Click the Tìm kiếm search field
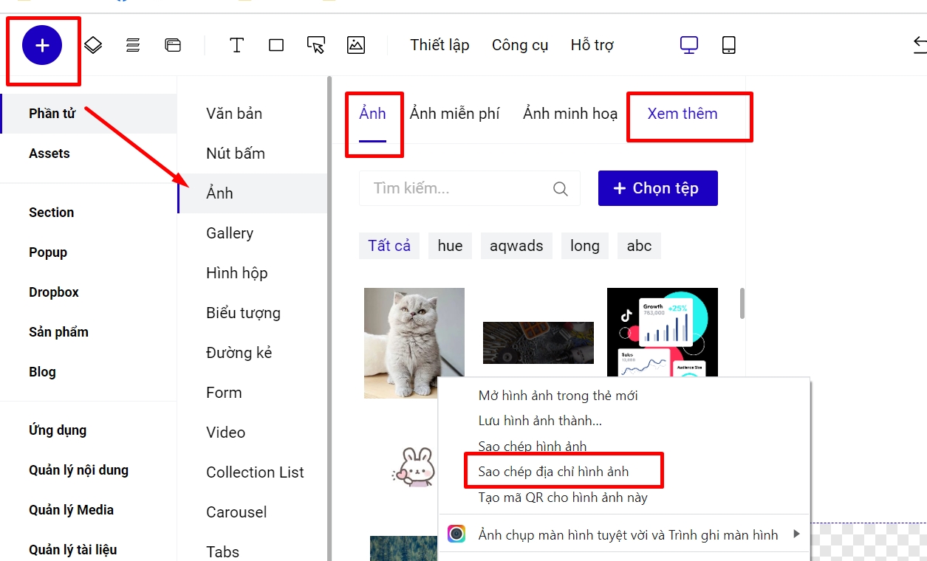The height and width of the screenshot is (561, 927). [458, 188]
